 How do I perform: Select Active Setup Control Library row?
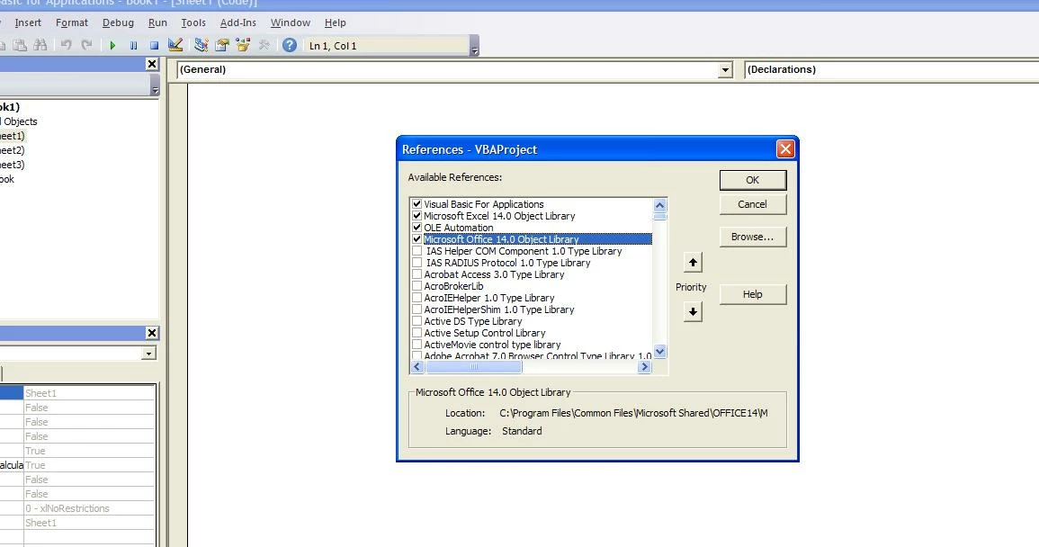[x=532, y=333]
